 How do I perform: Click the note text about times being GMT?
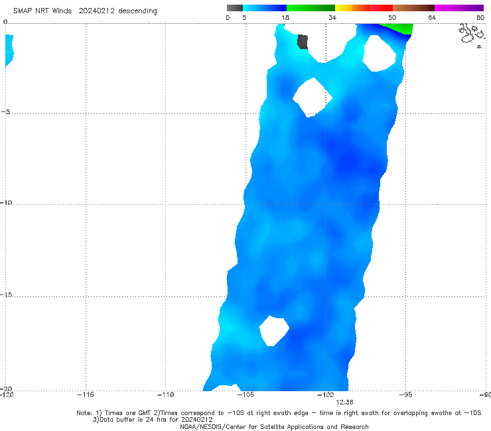[279, 413]
